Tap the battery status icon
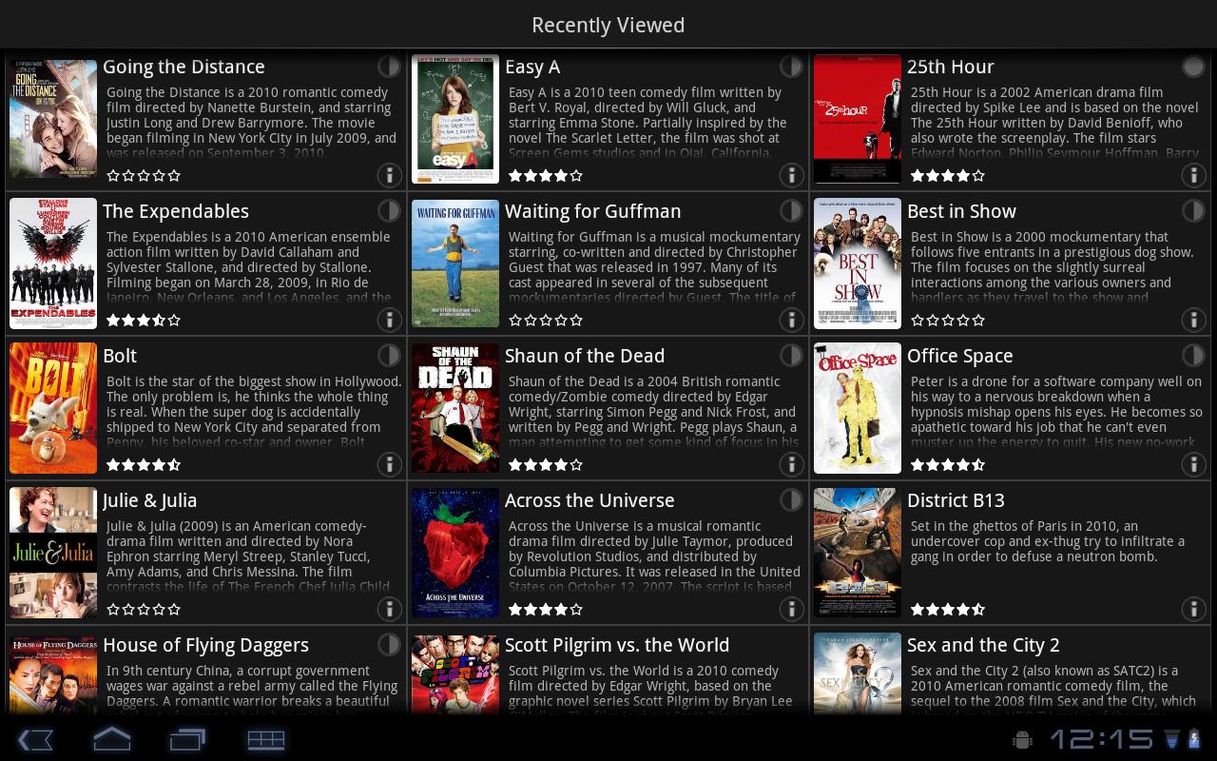The image size is (1217, 761). click(x=1193, y=739)
